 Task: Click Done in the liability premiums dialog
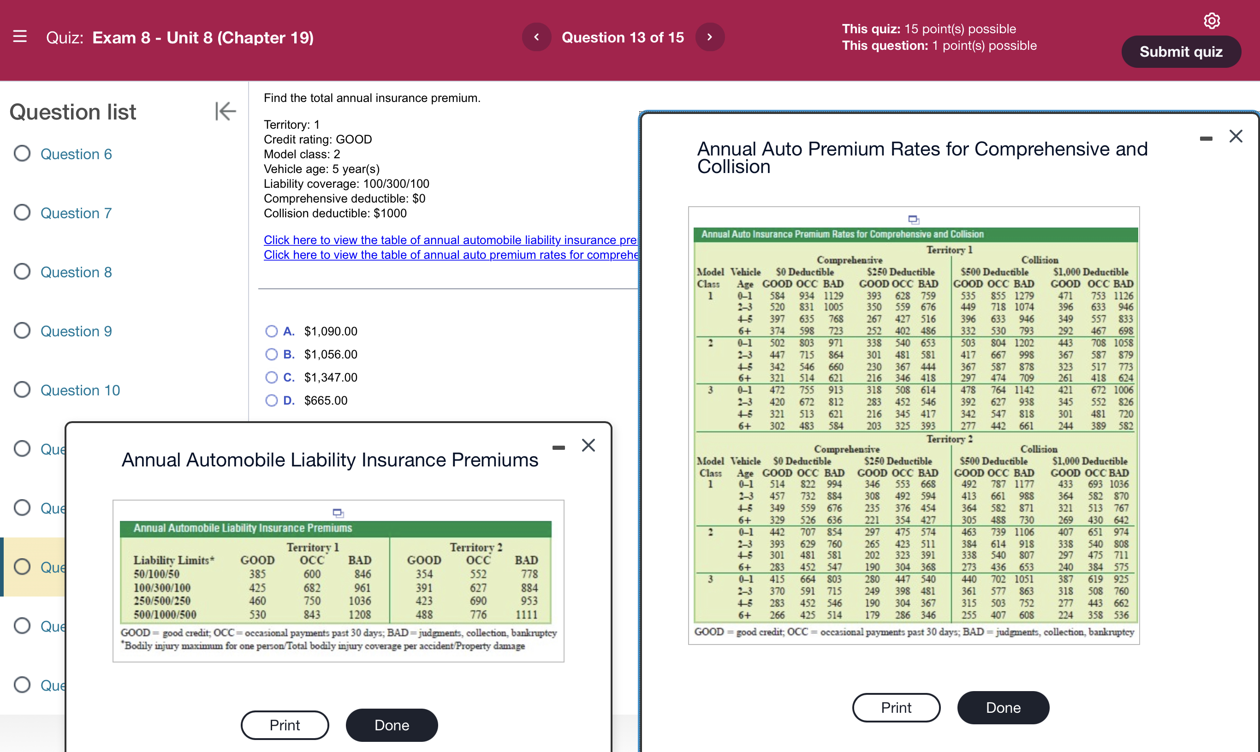392,725
